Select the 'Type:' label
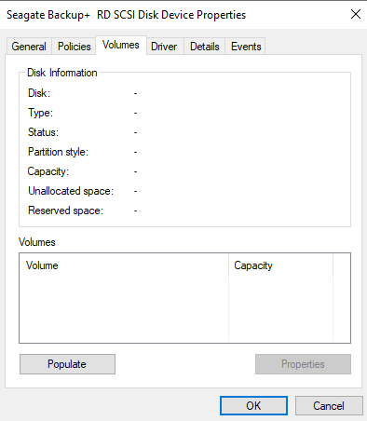The height and width of the screenshot is (421, 367). click(40, 113)
